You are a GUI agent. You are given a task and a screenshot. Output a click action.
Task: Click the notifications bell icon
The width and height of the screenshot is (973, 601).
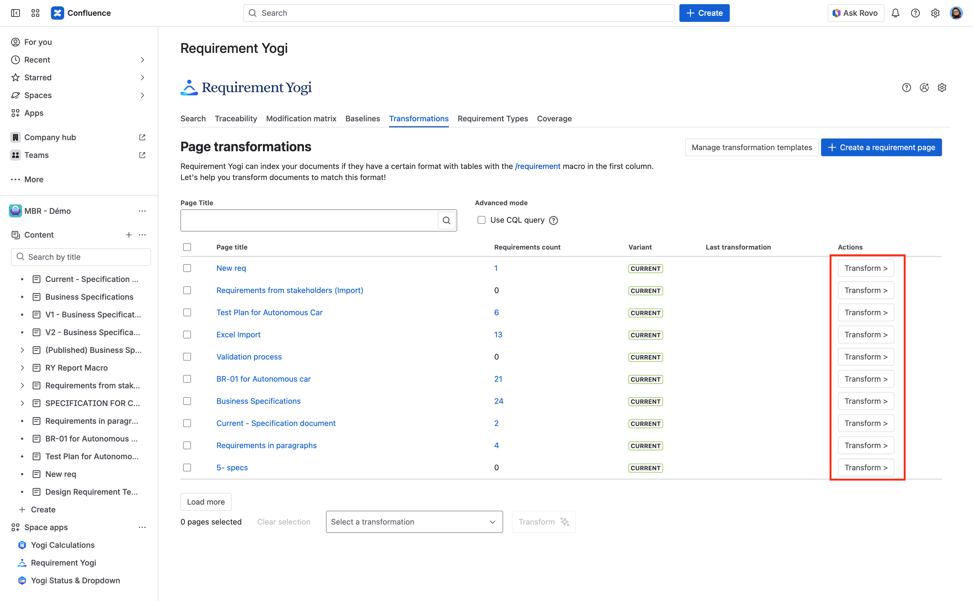click(x=895, y=13)
